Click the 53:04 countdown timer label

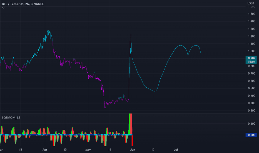point(251,62)
